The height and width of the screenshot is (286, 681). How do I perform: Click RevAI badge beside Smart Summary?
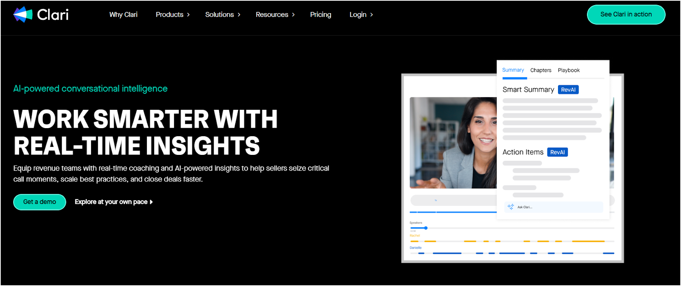point(568,90)
